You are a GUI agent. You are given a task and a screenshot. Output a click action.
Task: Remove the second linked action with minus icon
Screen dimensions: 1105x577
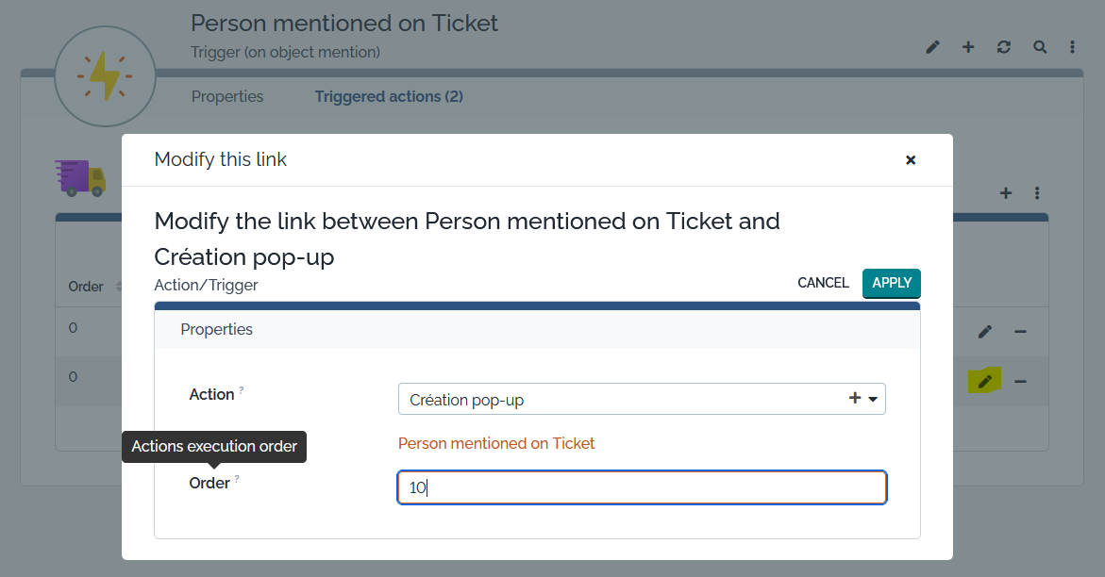[1020, 381]
